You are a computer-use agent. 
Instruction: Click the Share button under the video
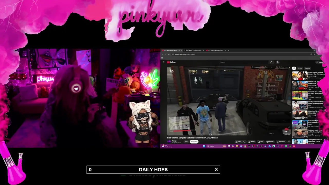click(251, 142)
